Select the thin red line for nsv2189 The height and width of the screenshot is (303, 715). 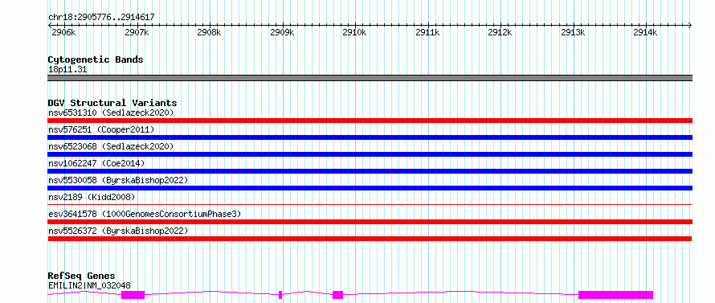pyautogui.click(x=370, y=204)
